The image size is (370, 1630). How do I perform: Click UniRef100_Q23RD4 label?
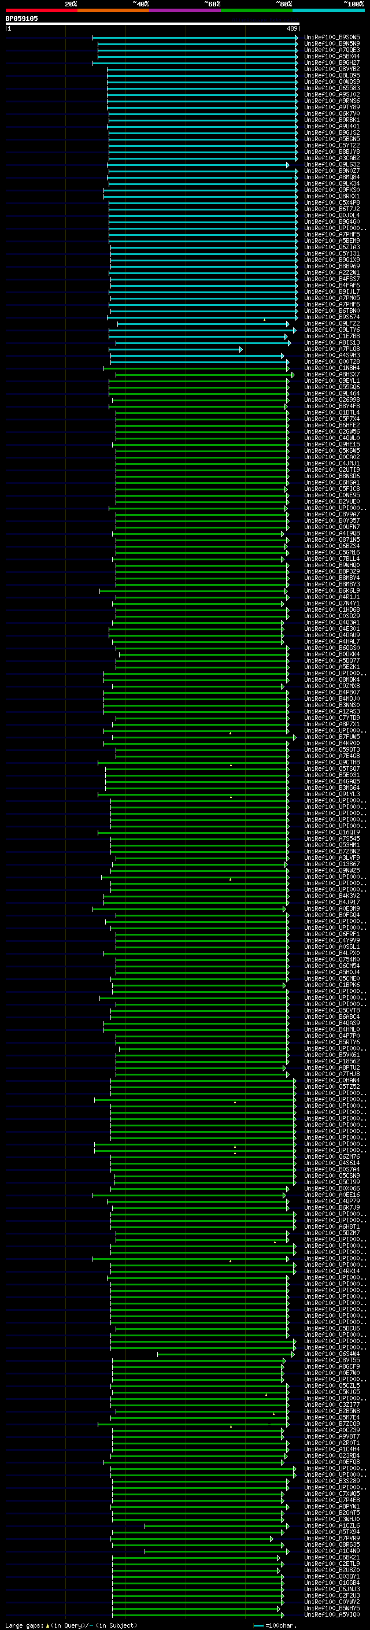pyautogui.click(x=331, y=1455)
